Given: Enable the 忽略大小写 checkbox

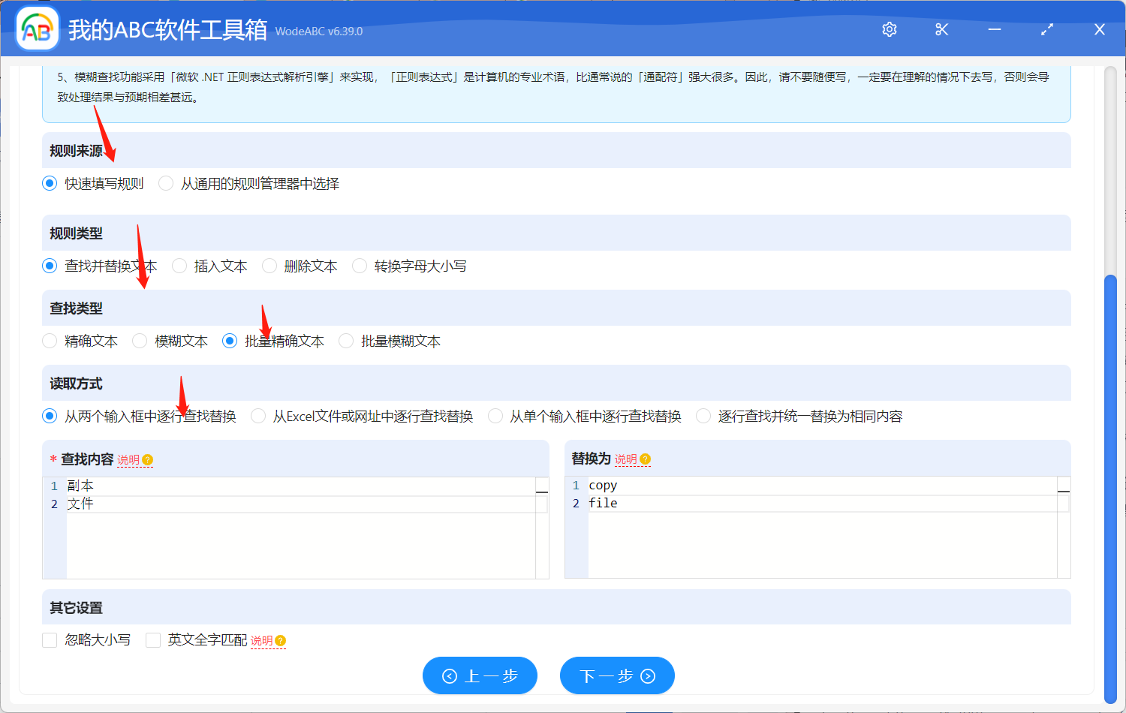Looking at the screenshot, I should coord(50,639).
